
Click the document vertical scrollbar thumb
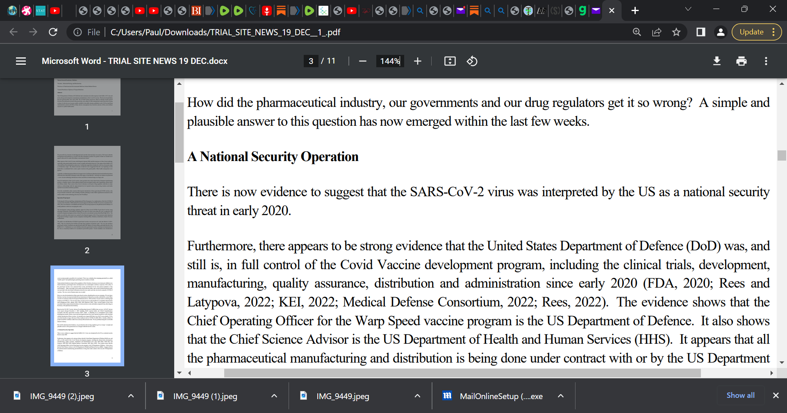[782, 156]
